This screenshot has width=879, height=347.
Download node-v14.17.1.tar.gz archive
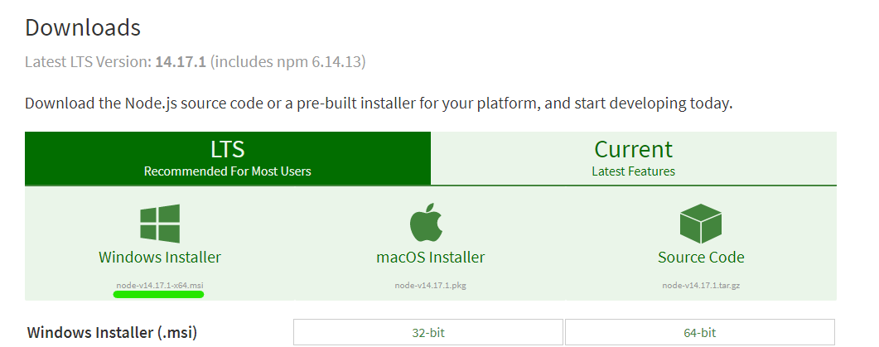[x=701, y=285]
